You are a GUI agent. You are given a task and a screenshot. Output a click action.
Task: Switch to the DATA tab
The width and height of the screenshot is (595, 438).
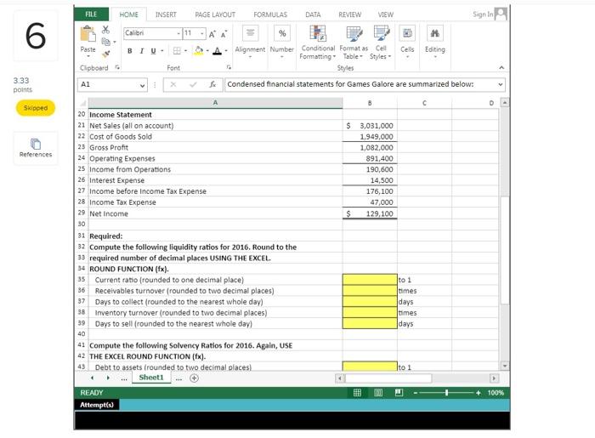coord(313,14)
